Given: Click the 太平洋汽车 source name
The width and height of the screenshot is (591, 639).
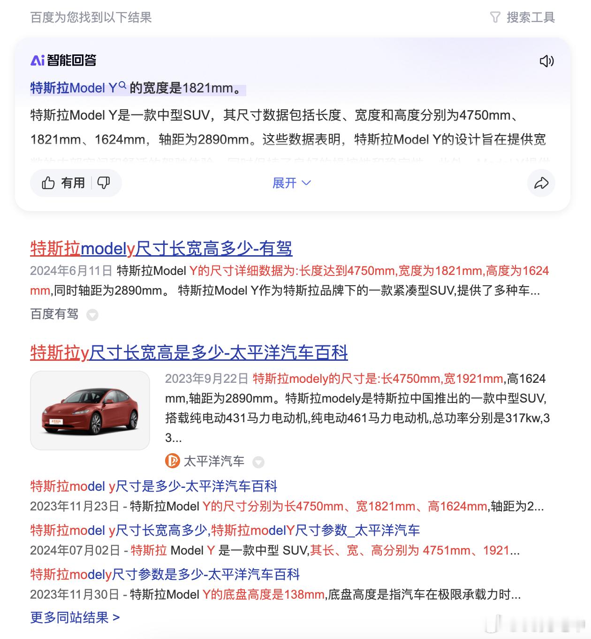Looking at the screenshot, I should click(x=214, y=461).
